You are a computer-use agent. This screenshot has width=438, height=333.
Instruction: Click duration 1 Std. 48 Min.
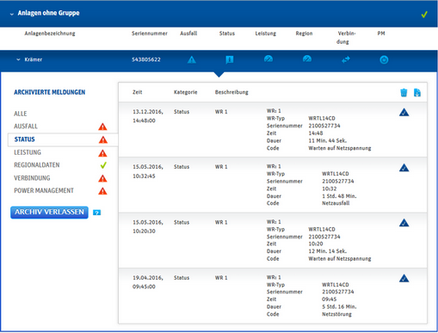(x=339, y=196)
